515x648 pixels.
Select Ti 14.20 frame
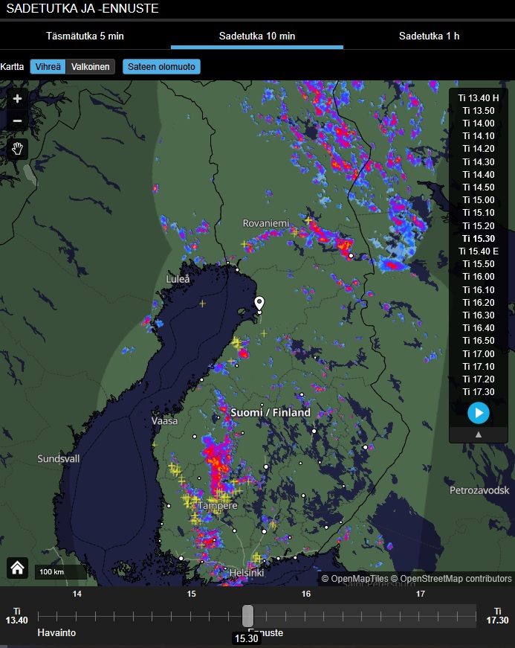[479, 149]
